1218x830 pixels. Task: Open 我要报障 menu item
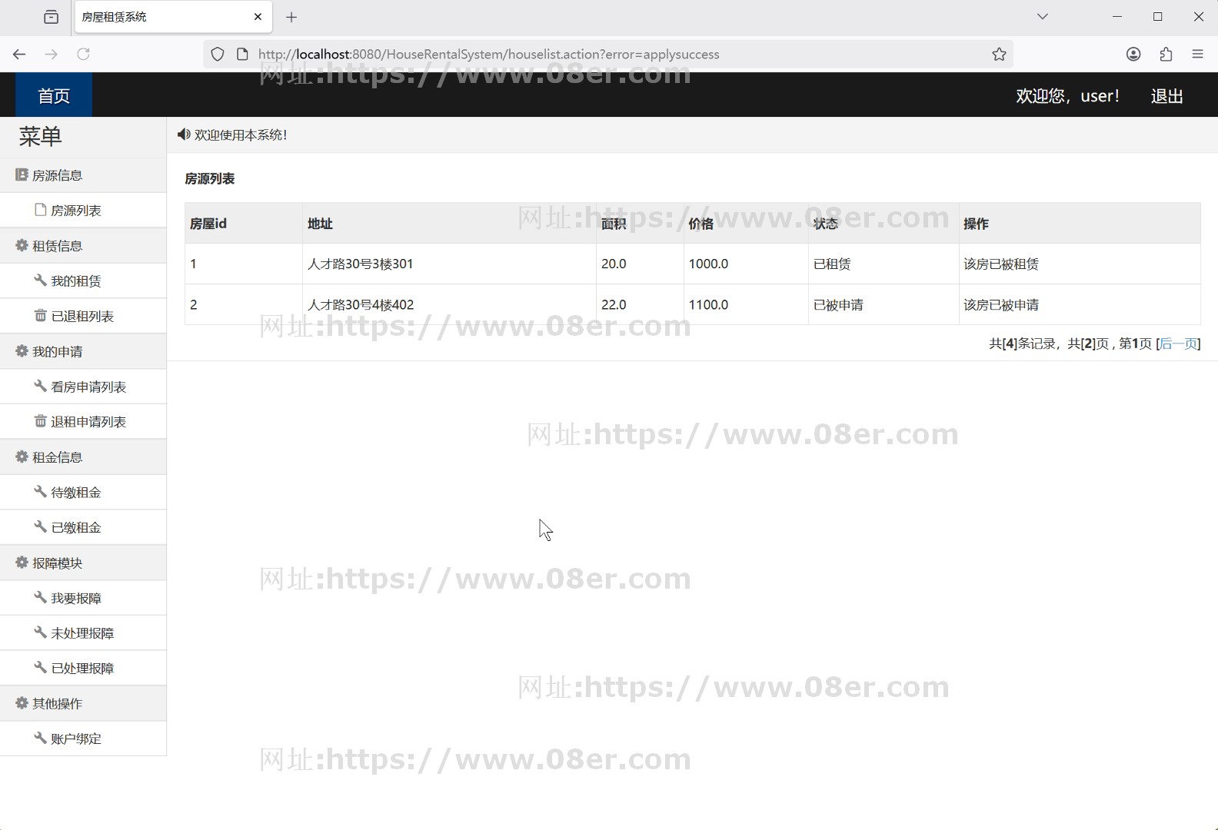tap(76, 599)
